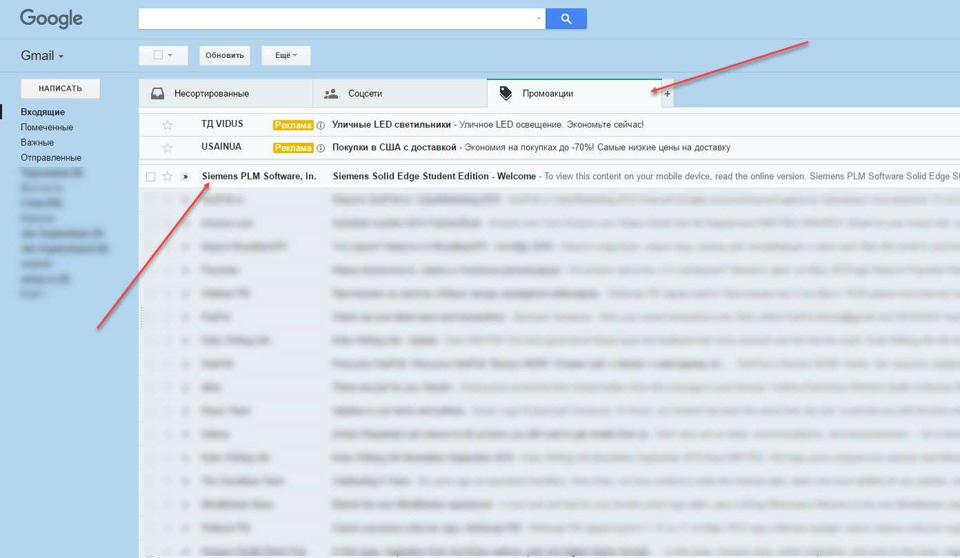Open the select-all dropdown arrow
This screenshot has width=960, height=558.
click(170, 55)
